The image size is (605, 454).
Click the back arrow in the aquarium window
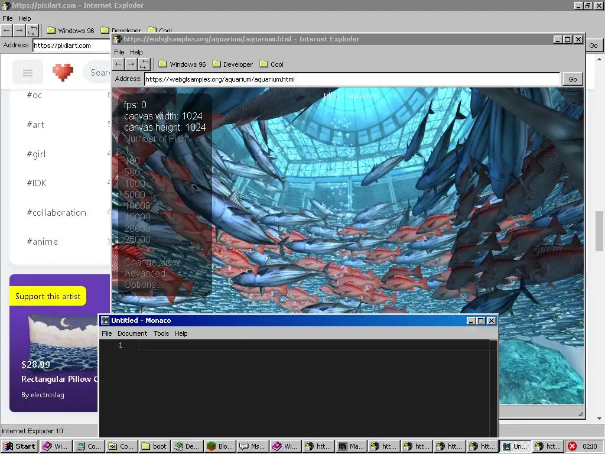click(x=118, y=64)
